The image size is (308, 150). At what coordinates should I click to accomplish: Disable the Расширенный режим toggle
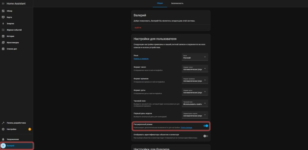(206, 126)
